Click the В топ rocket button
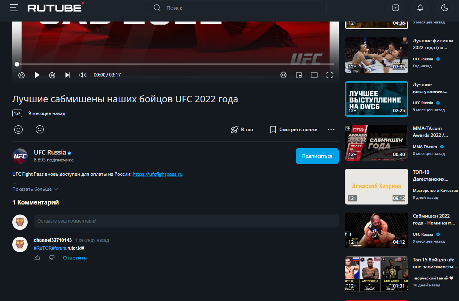Screen dimensions: 459x301 [x=242, y=130]
